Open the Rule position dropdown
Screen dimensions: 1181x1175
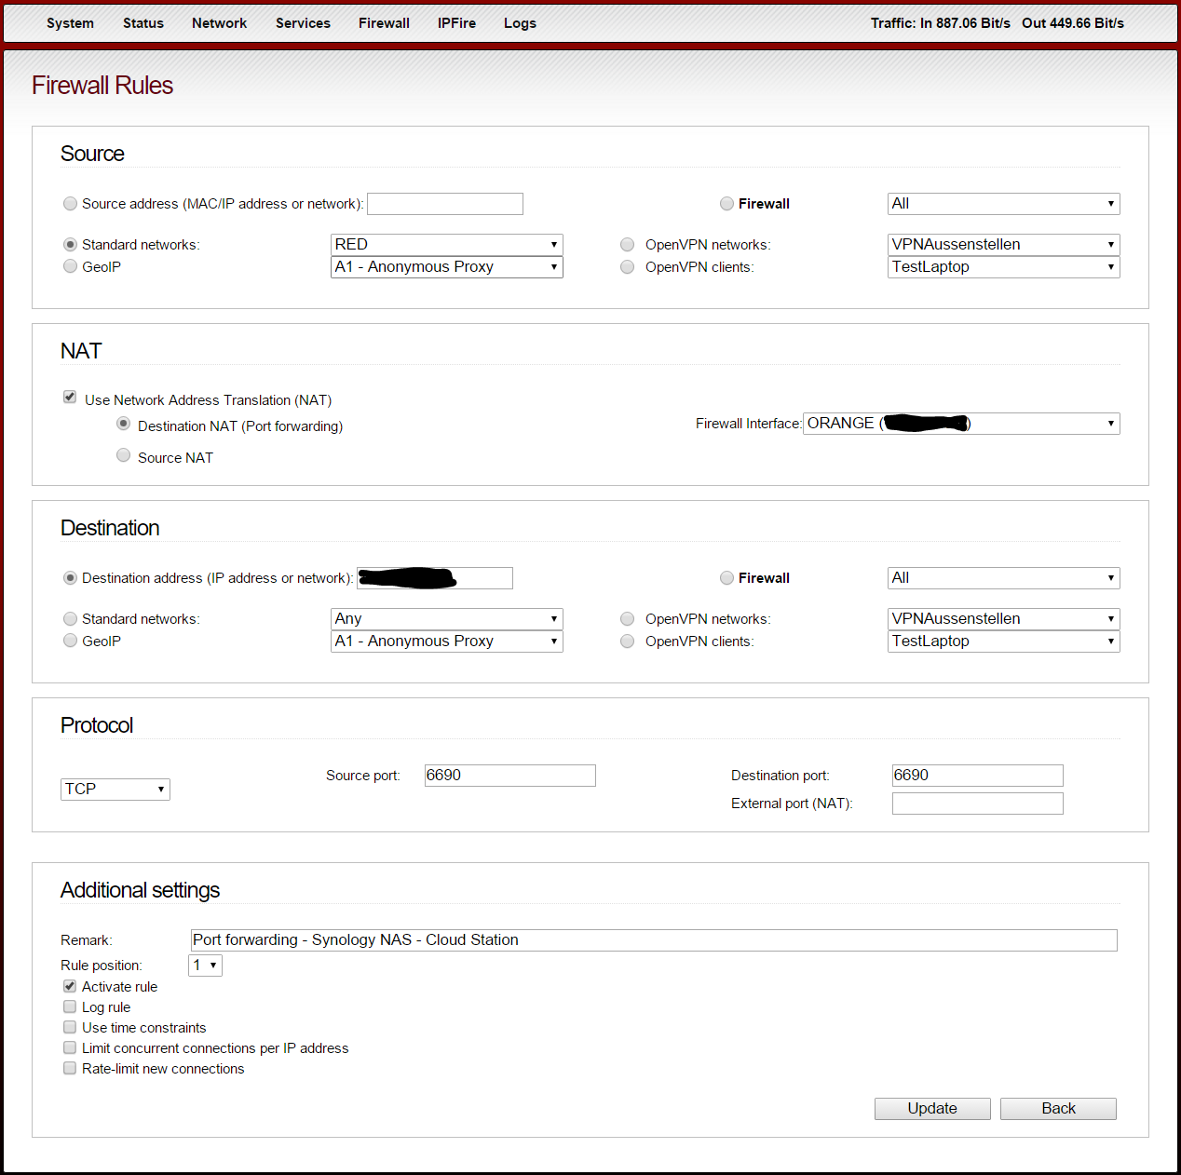click(205, 966)
